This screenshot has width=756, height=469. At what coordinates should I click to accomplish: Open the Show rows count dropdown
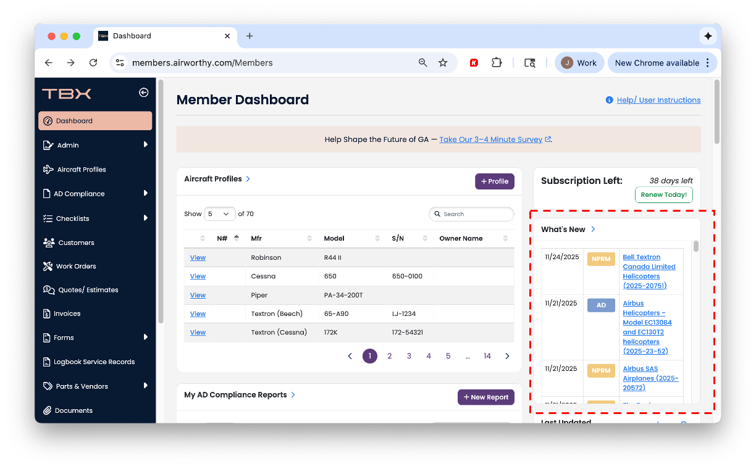(219, 214)
